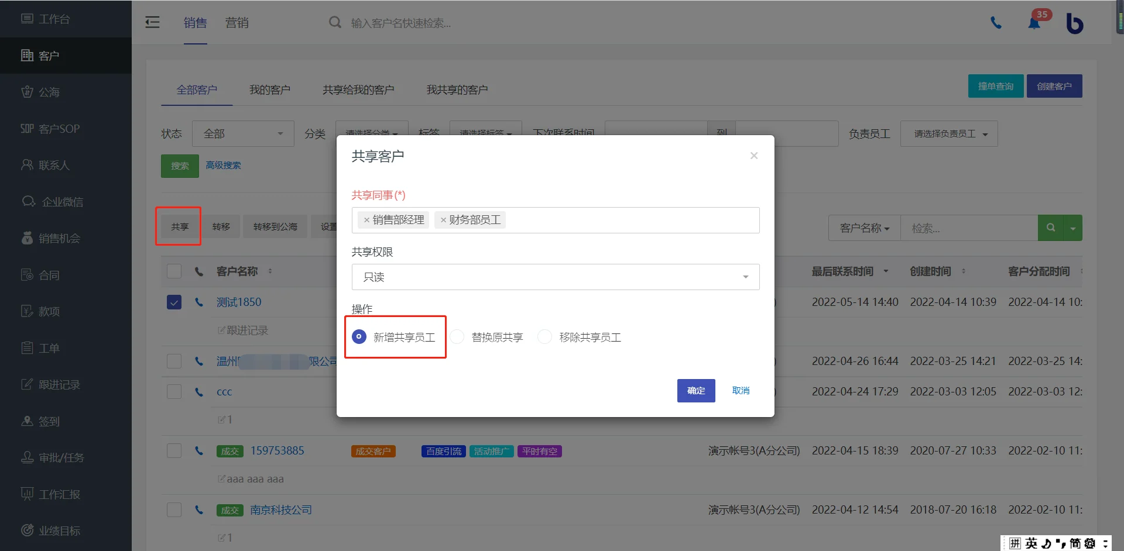Open the 负责员工 selector dropdown
1124x551 pixels.
point(948,134)
